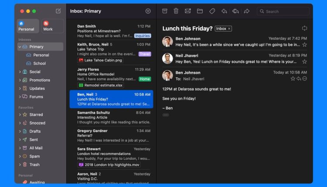Star Ben Johnson's first message
Screen dimensions: 327x187
click(x=304, y=45)
